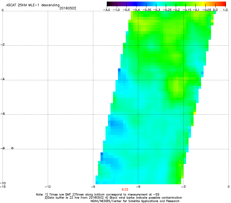Image resolution: width=231 pixels, height=203 pixels.
Task: Click the latitude axis label -10
Action: click(3, 183)
